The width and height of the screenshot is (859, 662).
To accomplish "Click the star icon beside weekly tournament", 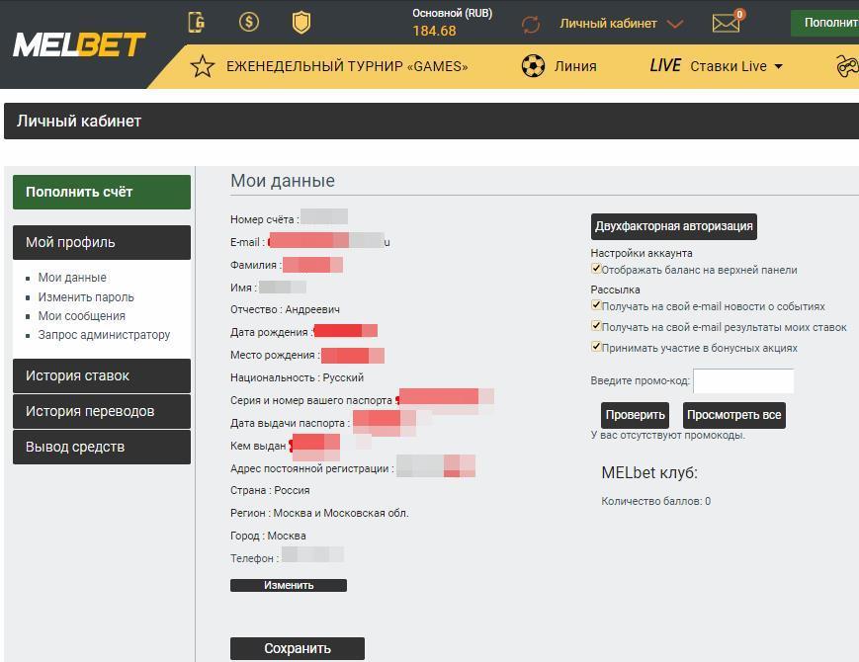I will click(203, 66).
